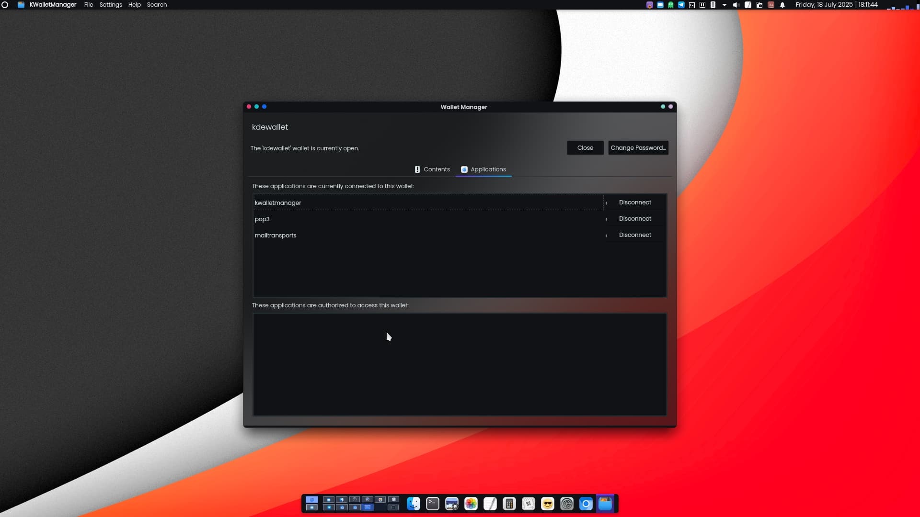The height and width of the screenshot is (517, 920).
Task: Open clipboard tray icon
Action: (759, 5)
